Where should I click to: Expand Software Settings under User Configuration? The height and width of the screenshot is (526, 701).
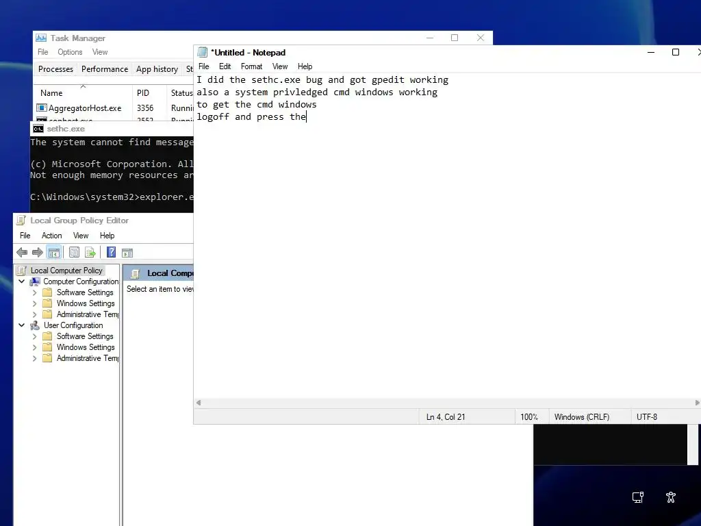click(x=34, y=336)
